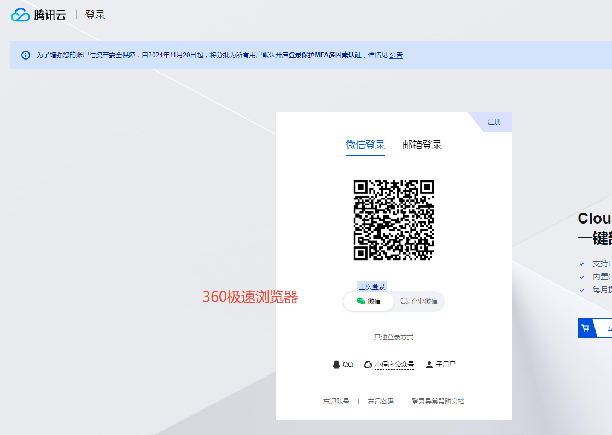Viewport: 612px width, 435px height.
Task: Select the 微信 login option
Action: 368,301
